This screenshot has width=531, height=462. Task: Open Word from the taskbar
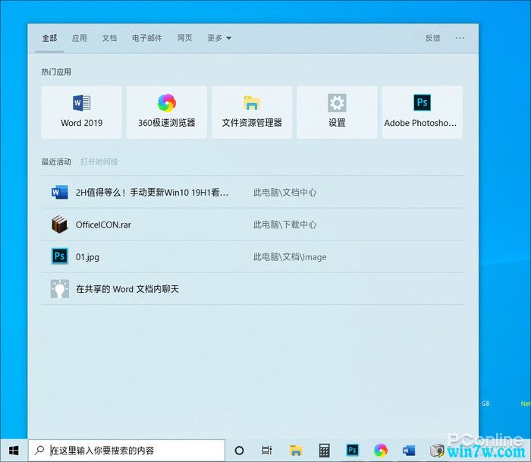(x=409, y=451)
